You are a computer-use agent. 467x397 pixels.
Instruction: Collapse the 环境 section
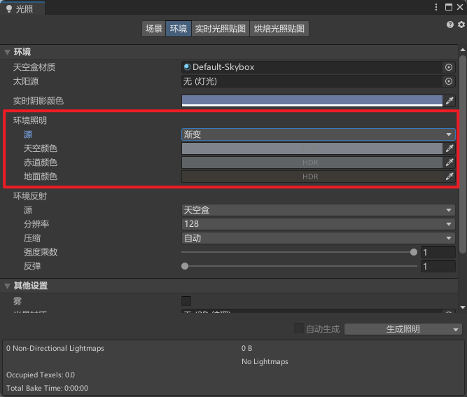pos(8,52)
